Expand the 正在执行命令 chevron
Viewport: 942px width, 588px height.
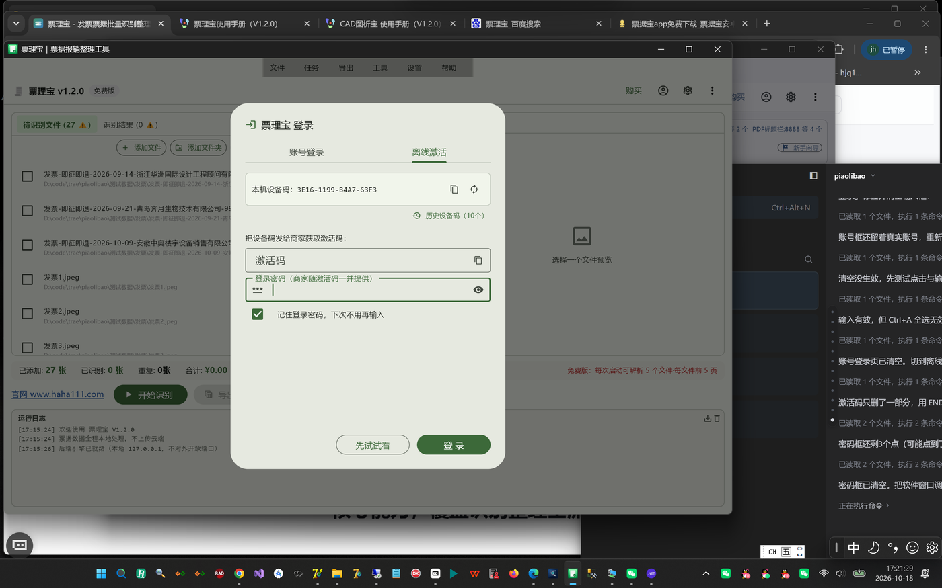(x=887, y=505)
